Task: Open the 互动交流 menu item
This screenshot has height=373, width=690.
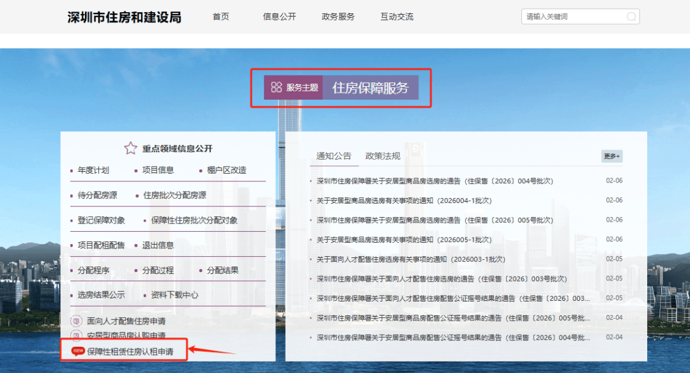Action: click(396, 17)
